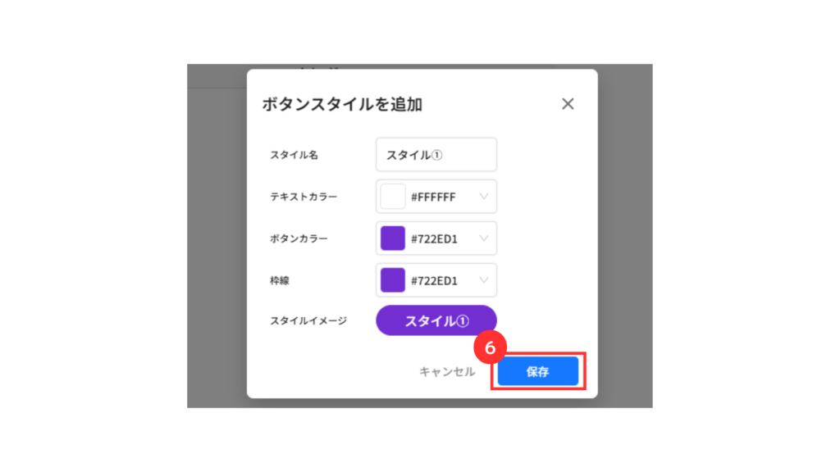Open the purple ボタンカラー color swatch
Image resolution: width=840 pixels, height=472 pixels.
393,238
